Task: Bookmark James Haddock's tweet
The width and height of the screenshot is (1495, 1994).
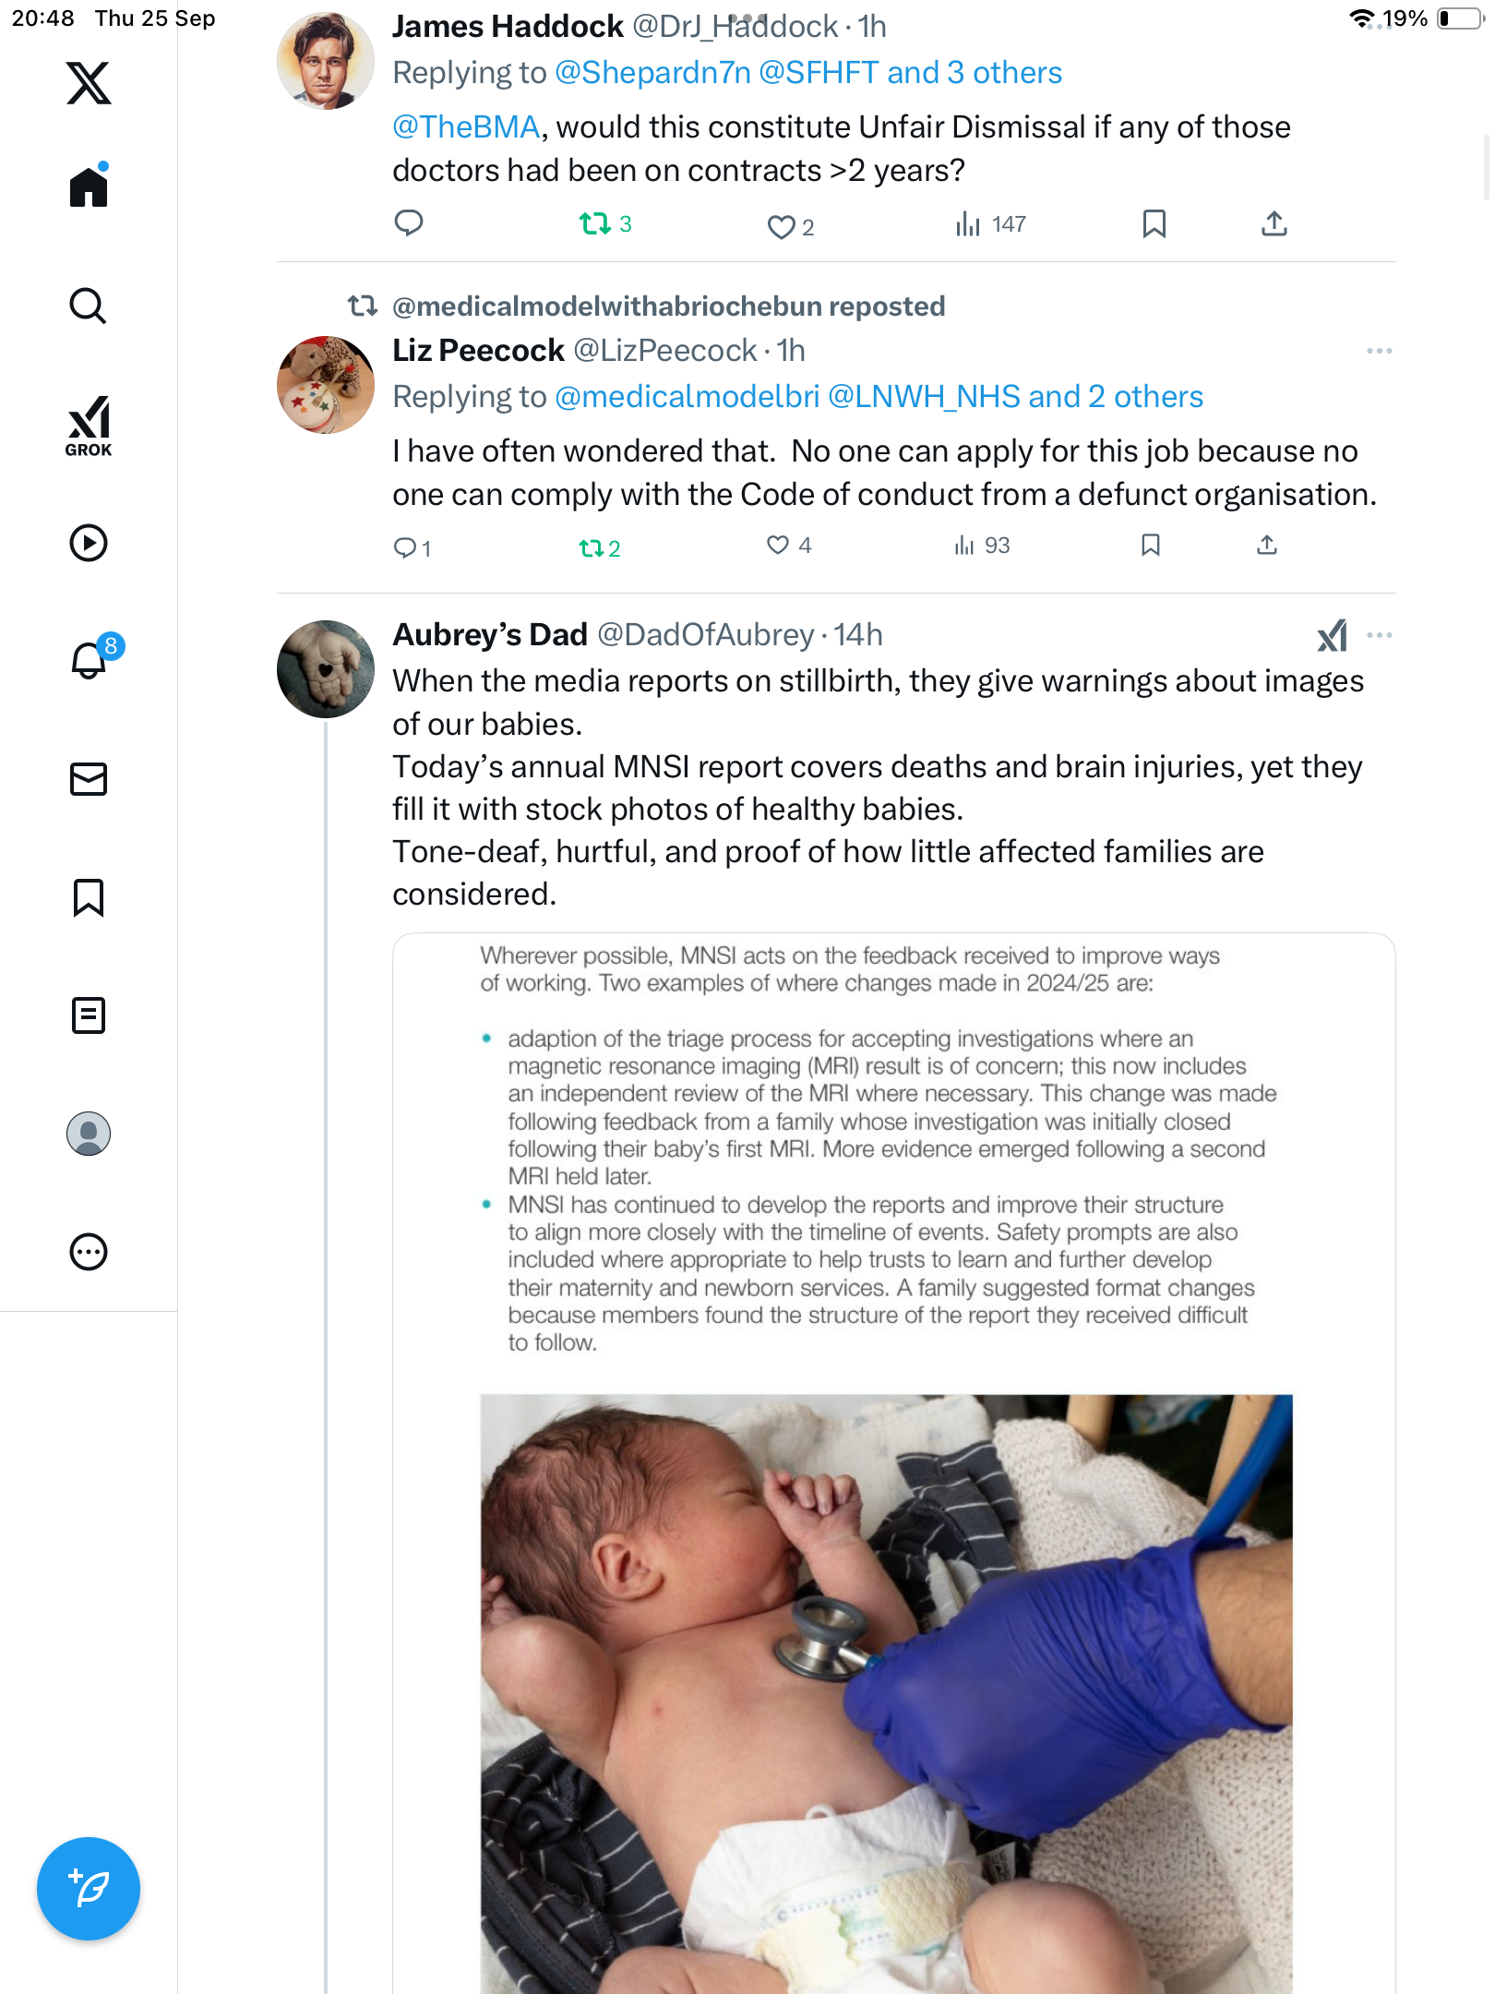Action: click(x=1154, y=223)
